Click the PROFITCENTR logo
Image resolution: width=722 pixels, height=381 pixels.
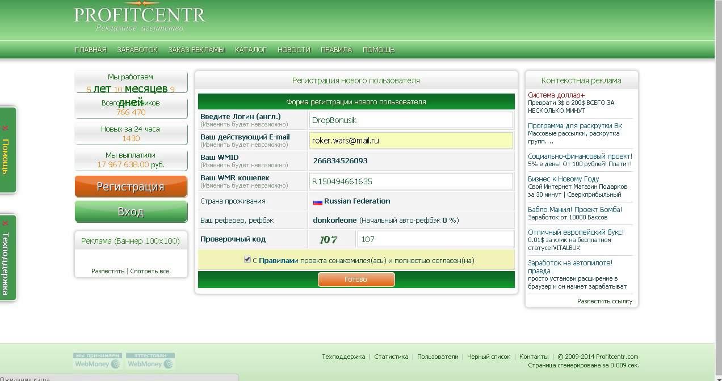pyautogui.click(x=140, y=14)
